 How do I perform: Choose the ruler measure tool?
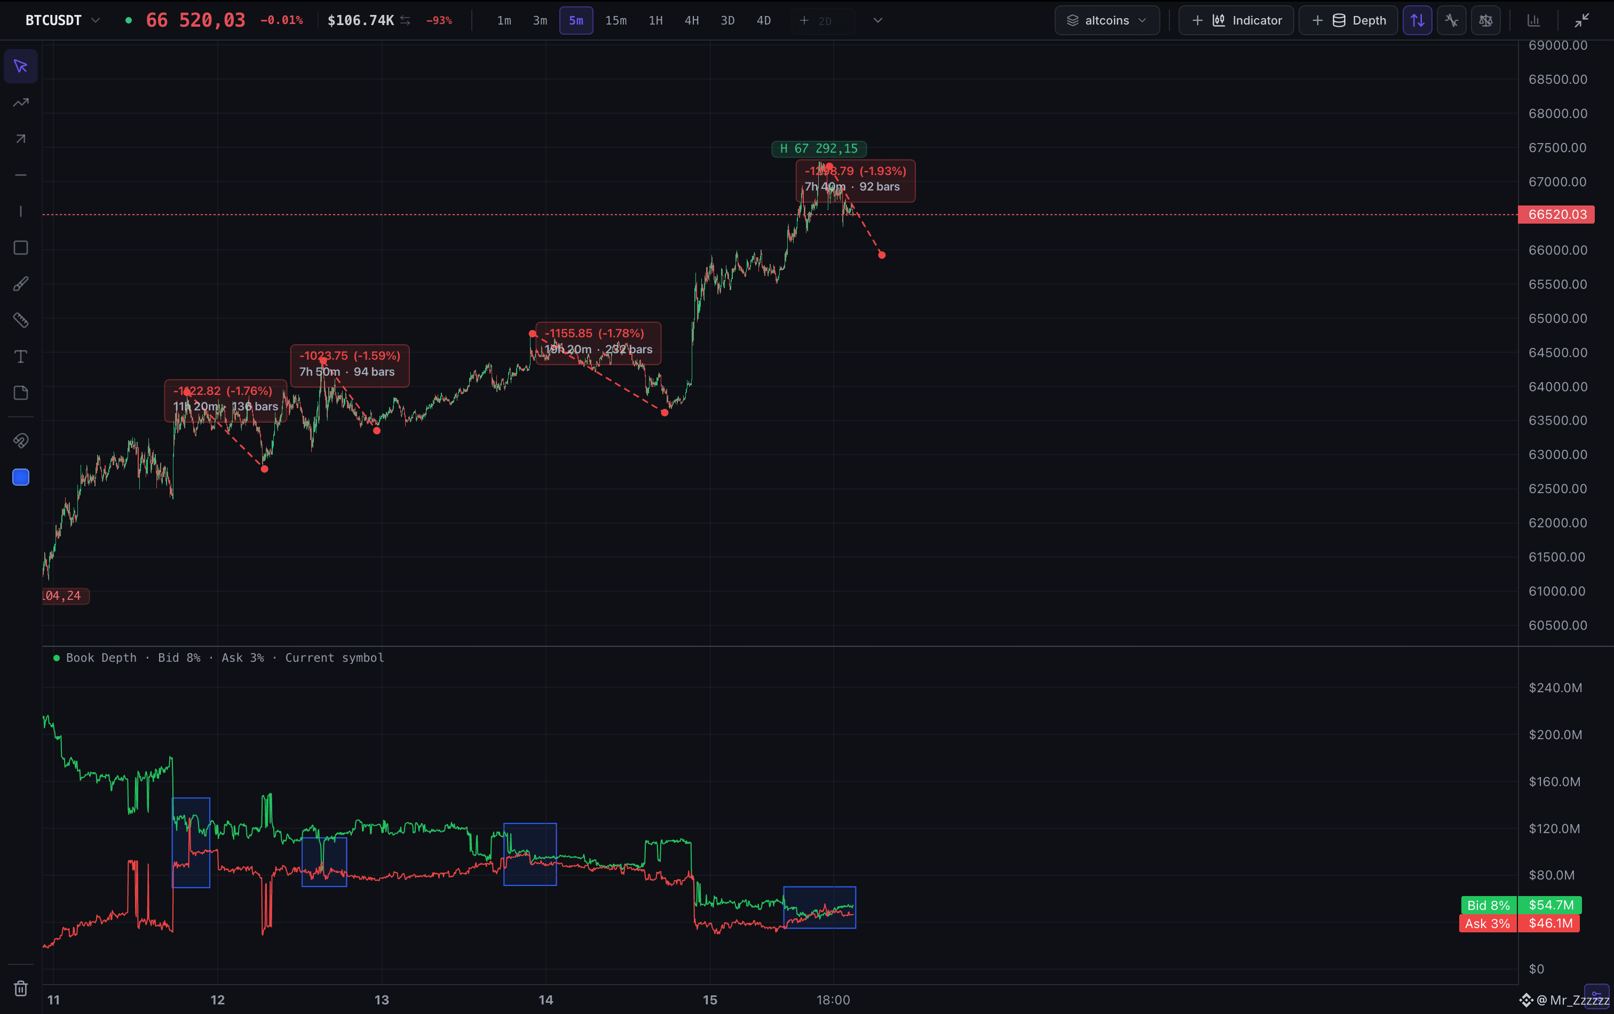click(21, 320)
